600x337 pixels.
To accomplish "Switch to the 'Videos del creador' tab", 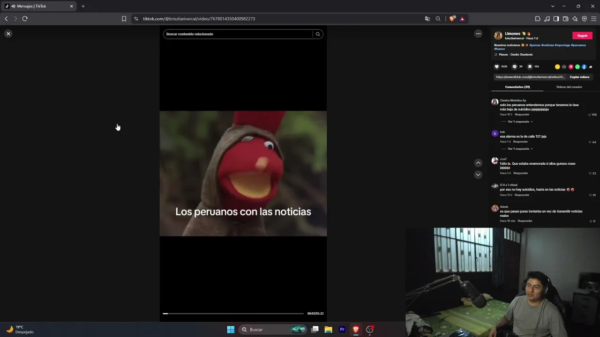I will (569, 87).
